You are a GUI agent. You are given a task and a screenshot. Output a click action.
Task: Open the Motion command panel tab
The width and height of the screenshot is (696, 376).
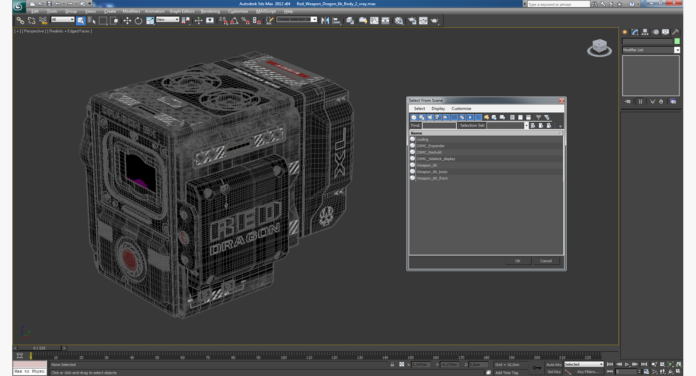[656, 32]
